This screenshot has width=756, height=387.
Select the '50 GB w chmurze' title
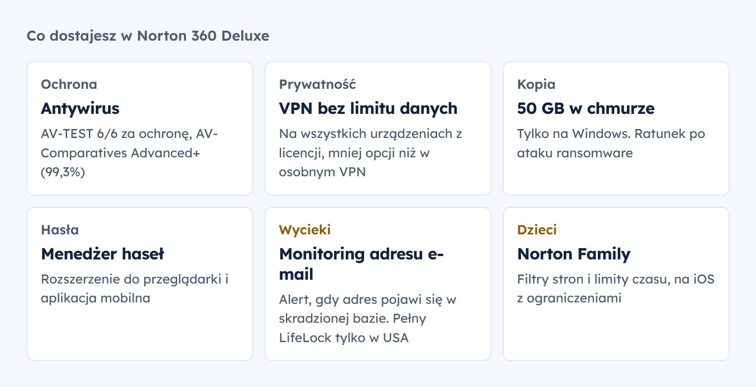click(586, 108)
